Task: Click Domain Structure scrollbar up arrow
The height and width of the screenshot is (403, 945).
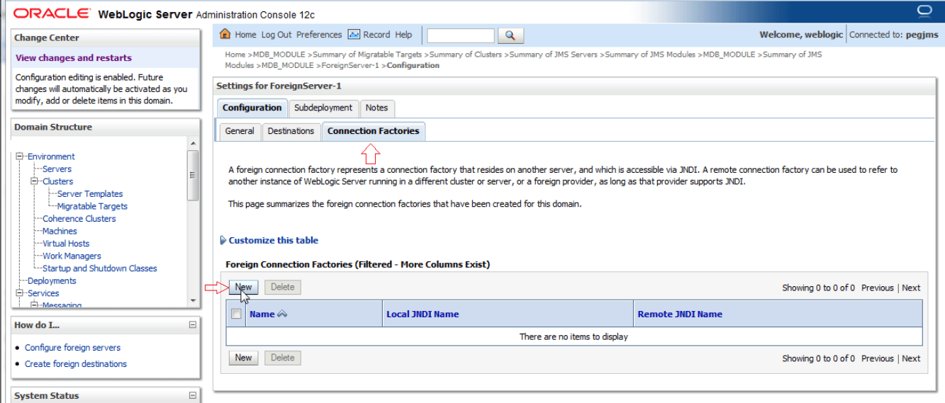Action: (192, 144)
